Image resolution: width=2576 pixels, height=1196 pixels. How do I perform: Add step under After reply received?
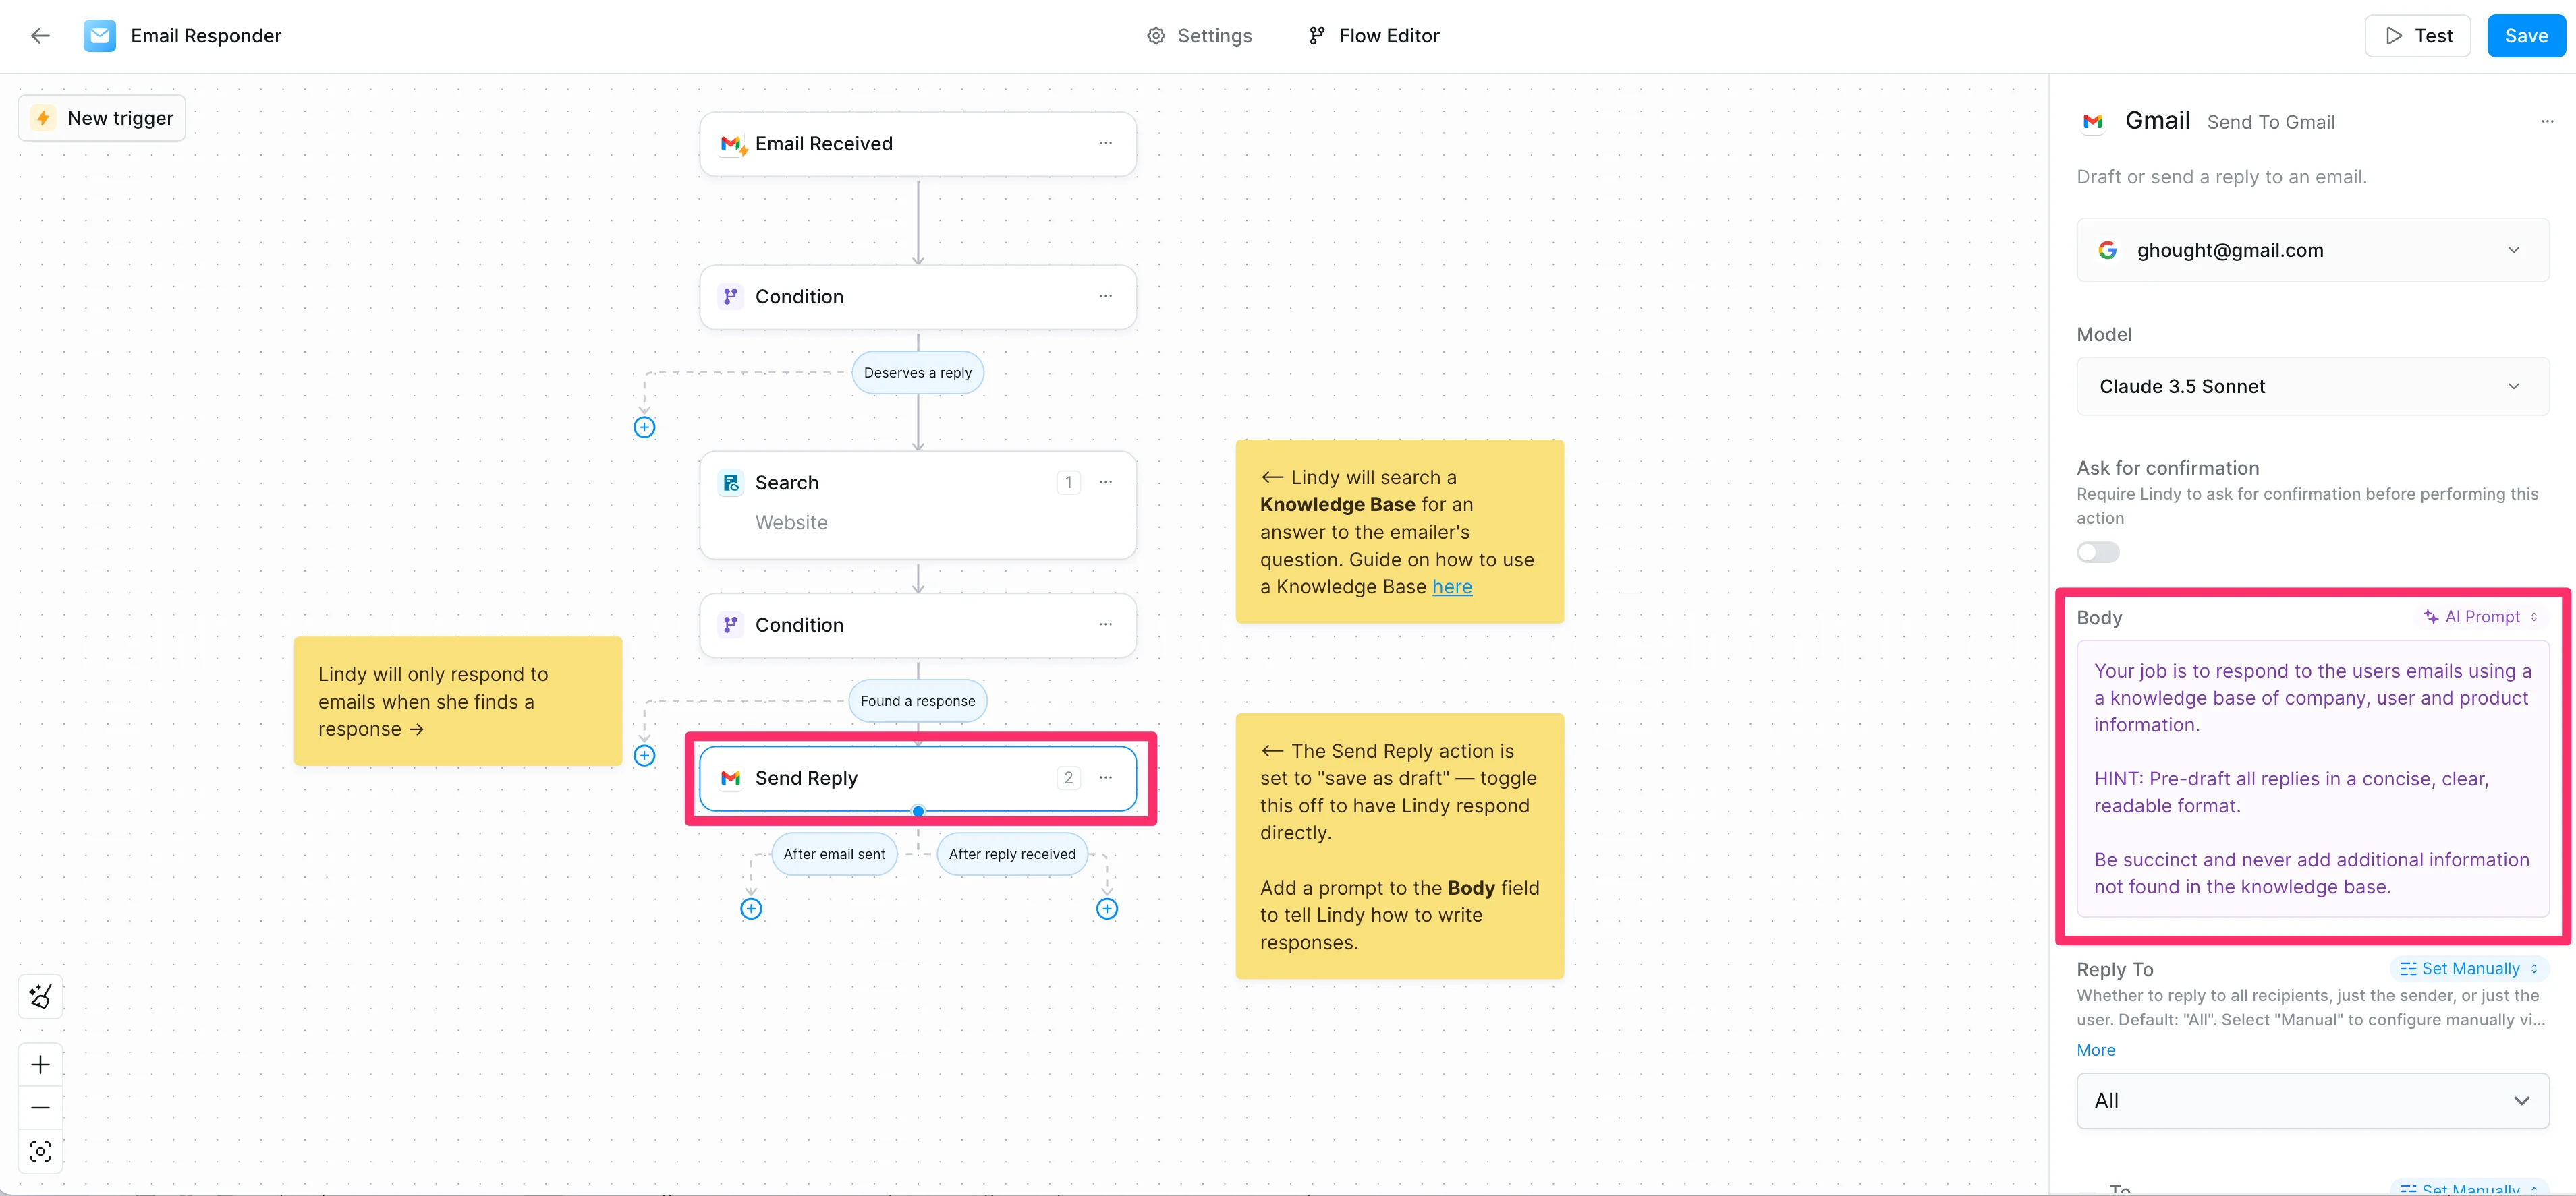click(1106, 908)
